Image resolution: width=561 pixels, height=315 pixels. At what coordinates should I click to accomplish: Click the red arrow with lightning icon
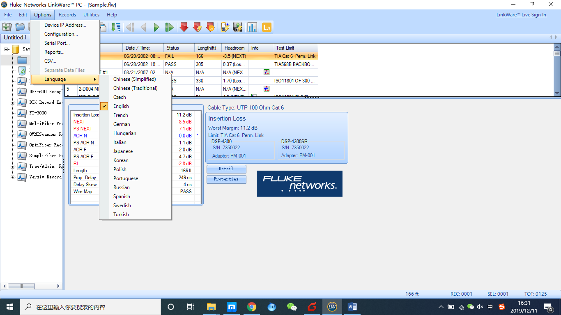tap(197, 27)
